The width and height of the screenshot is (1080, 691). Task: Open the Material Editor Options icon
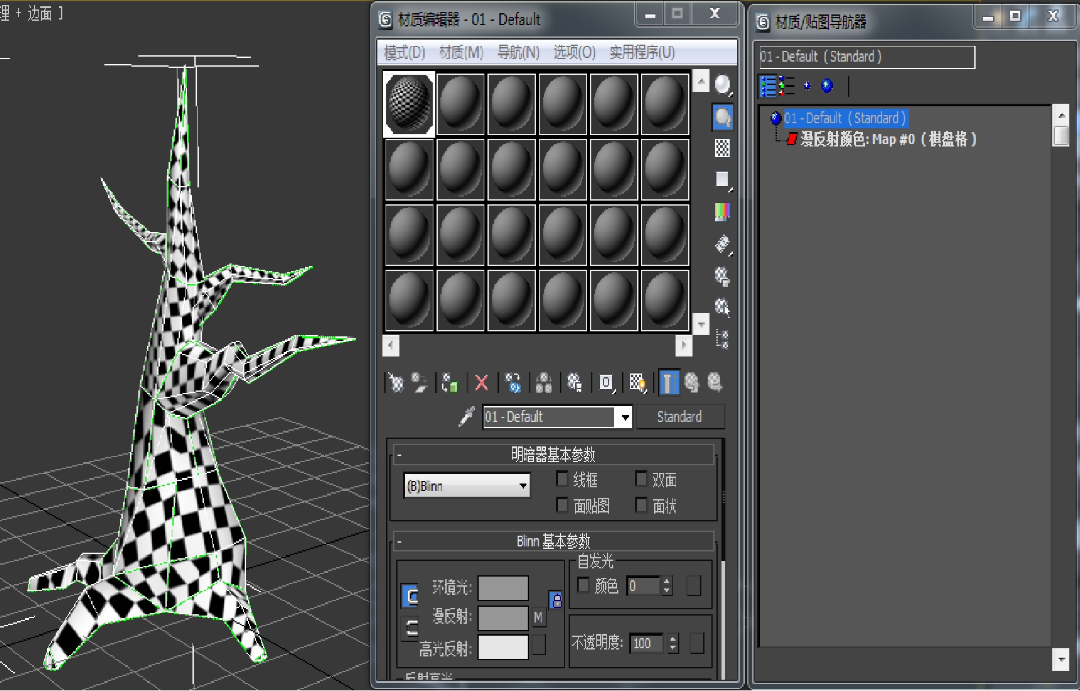tap(723, 275)
